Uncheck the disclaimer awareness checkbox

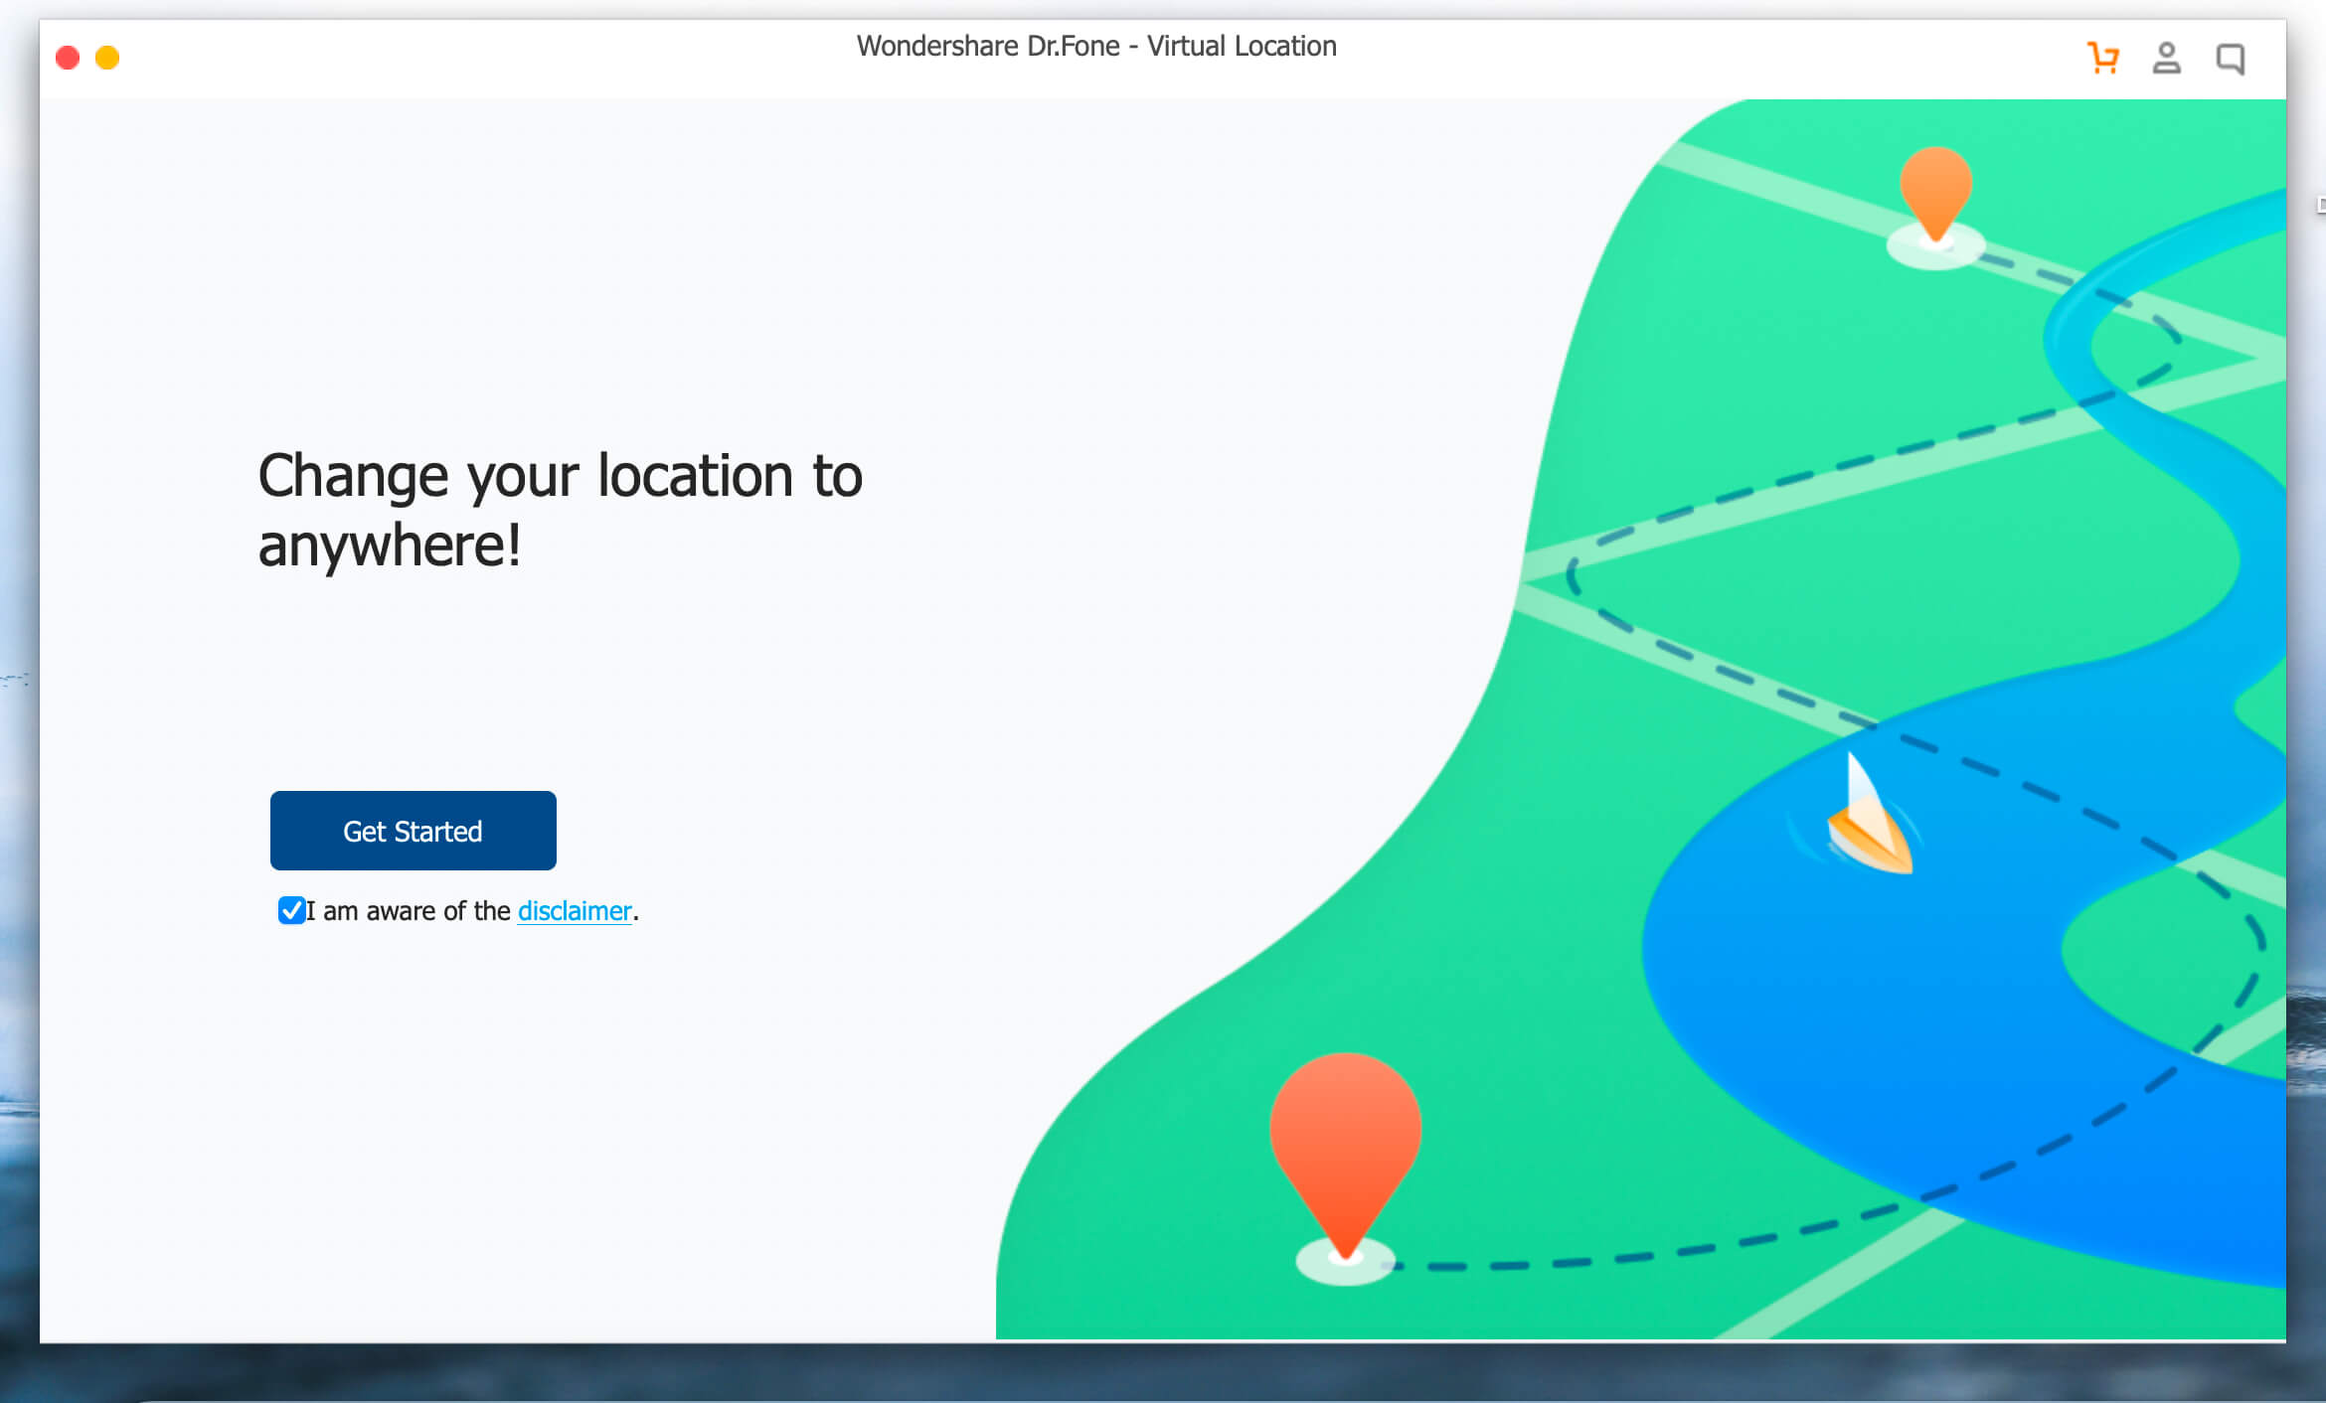pos(291,910)
